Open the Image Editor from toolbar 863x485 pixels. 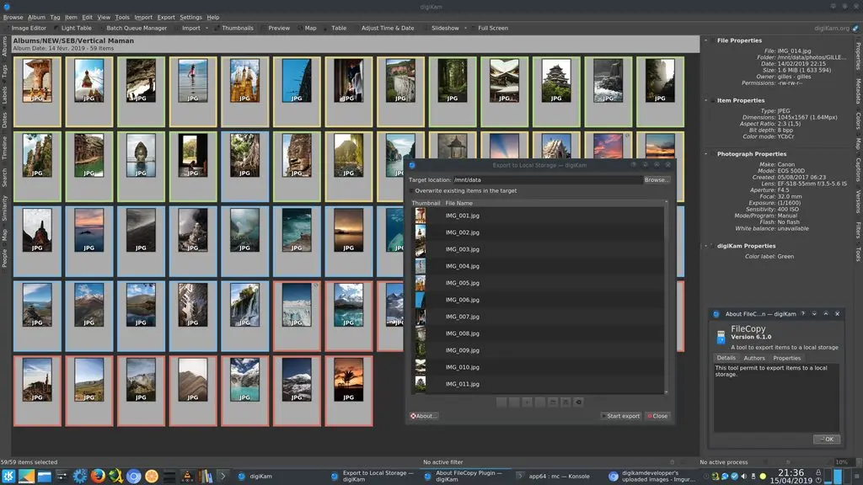(x=29, y=28)
